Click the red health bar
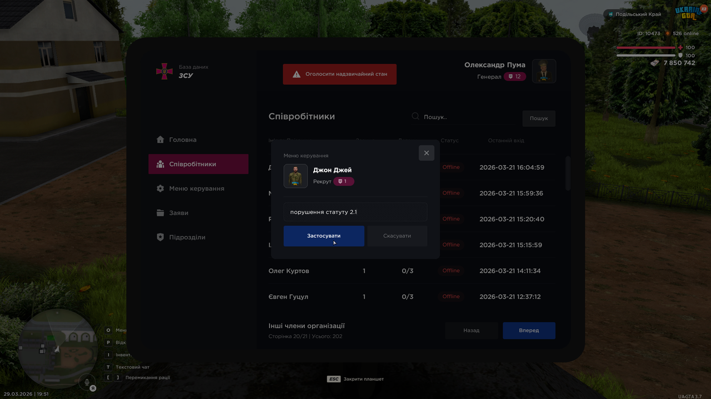 [x=646, y=48]
